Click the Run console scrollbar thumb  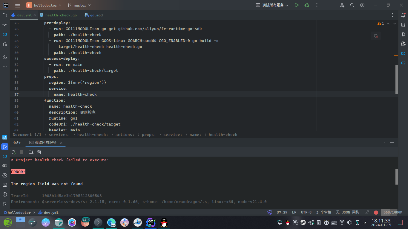tap(397, 177)
